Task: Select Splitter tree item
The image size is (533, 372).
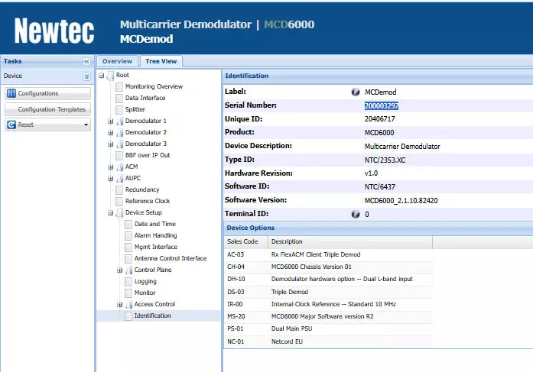Action: (x=135, y=109)
